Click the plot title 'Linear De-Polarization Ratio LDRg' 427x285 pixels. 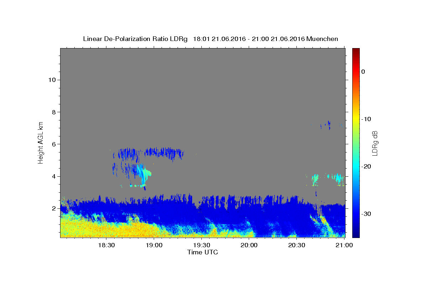coord(135,39)
